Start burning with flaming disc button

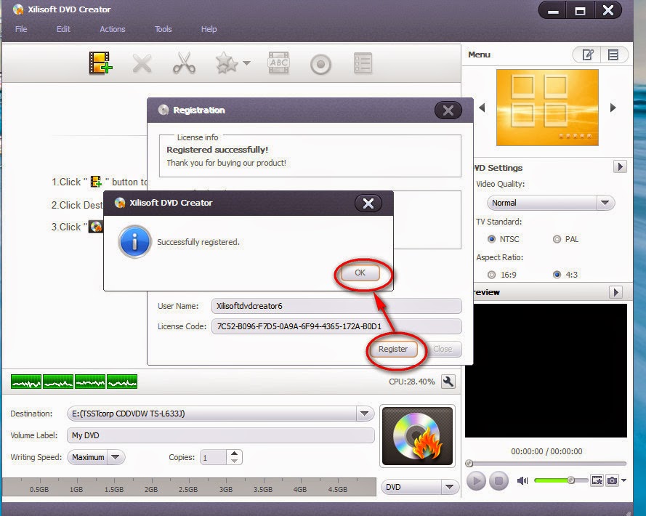(417, 436)
